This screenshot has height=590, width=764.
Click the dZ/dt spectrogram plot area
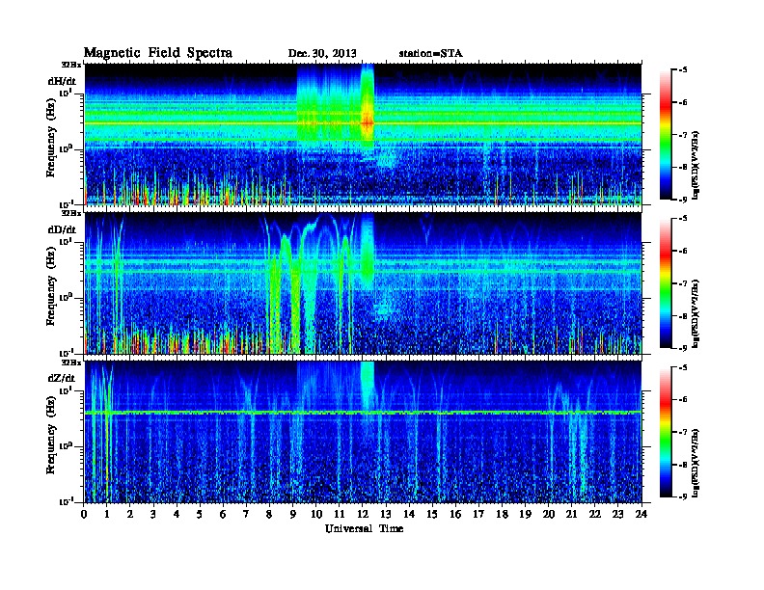pyautogui.click(x=363, y=432)
